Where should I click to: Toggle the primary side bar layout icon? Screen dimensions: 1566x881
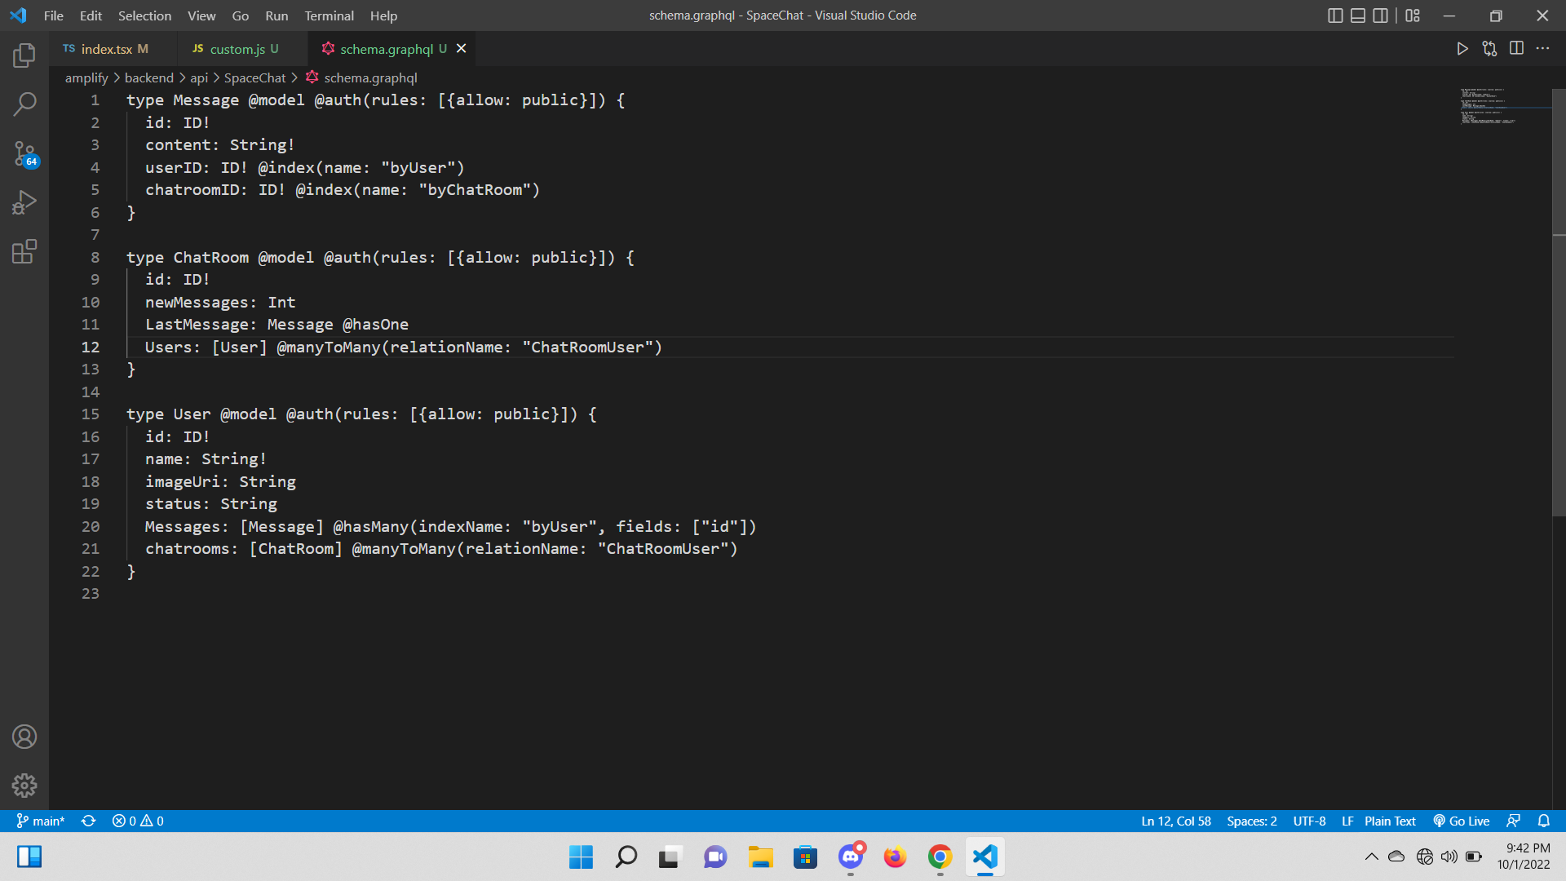point(1335,15)
